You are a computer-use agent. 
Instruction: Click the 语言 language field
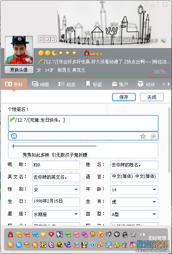[x=134, y=178]
